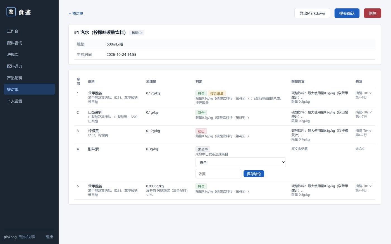Select the 甜味素 ingredient name
The height and width of the screenshot is (244, 391).
[x=94, y=149]
